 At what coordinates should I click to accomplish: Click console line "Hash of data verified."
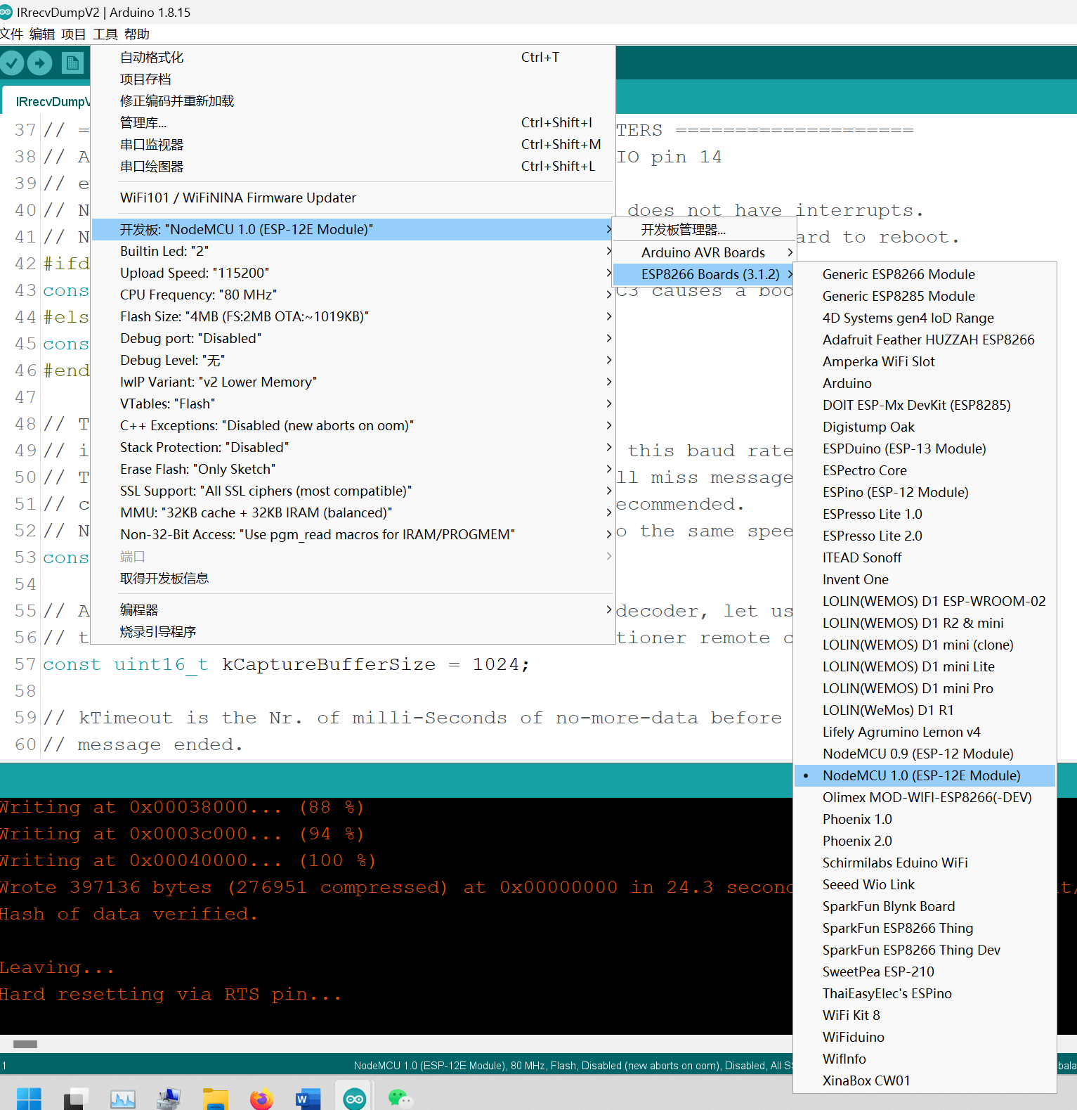coord(129,914)
